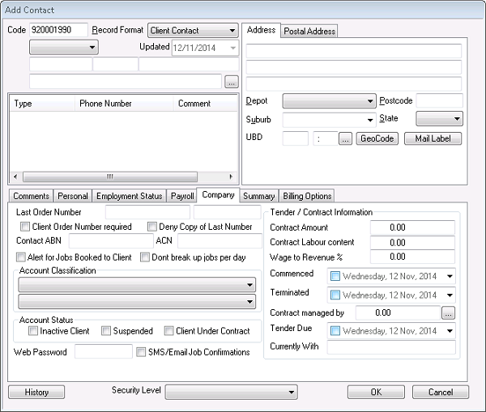486x412 pixels.
Task: Enable Client Order Number required checkbox
Action: (x=25, y=227)
